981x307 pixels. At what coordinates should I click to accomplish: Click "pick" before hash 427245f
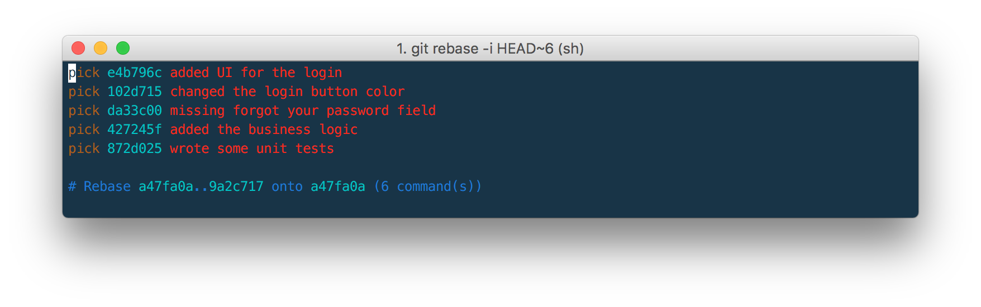pos(84,129)
